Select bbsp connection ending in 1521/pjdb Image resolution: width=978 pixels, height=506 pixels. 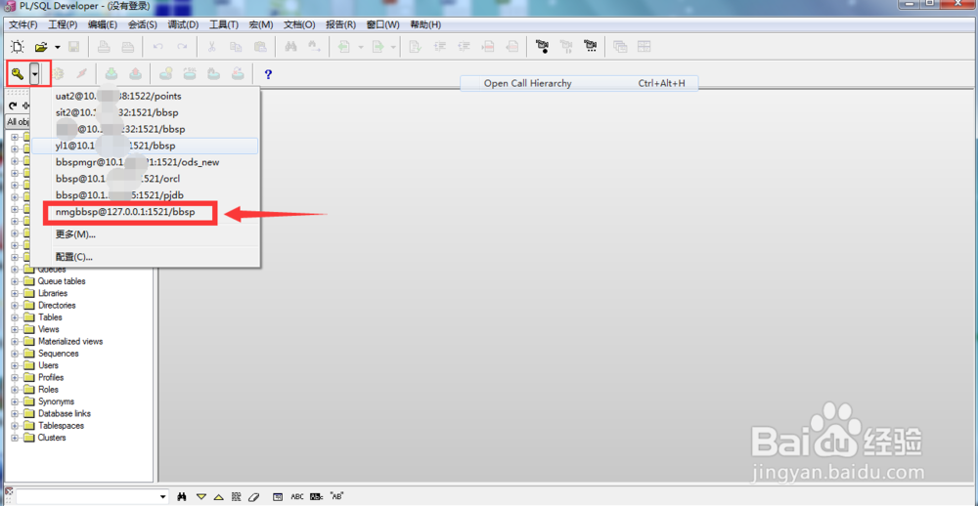(146, 195)
